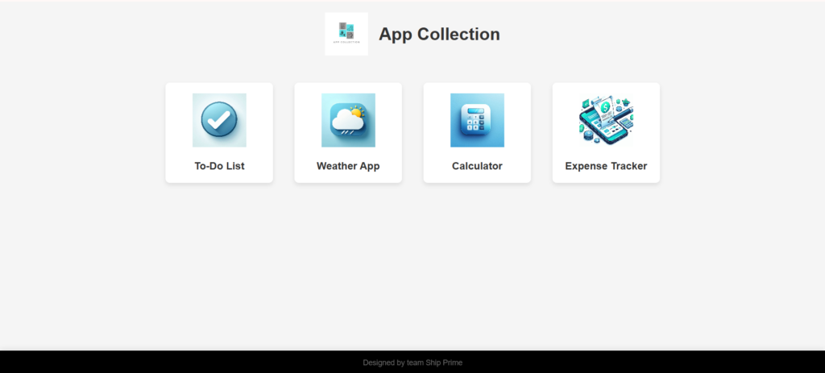Select the "Expense Tracker" text label

pos(606,166)
